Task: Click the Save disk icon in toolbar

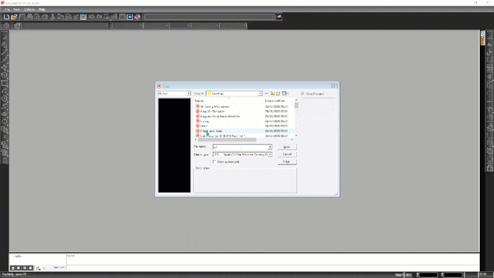Action: [22, 17]
